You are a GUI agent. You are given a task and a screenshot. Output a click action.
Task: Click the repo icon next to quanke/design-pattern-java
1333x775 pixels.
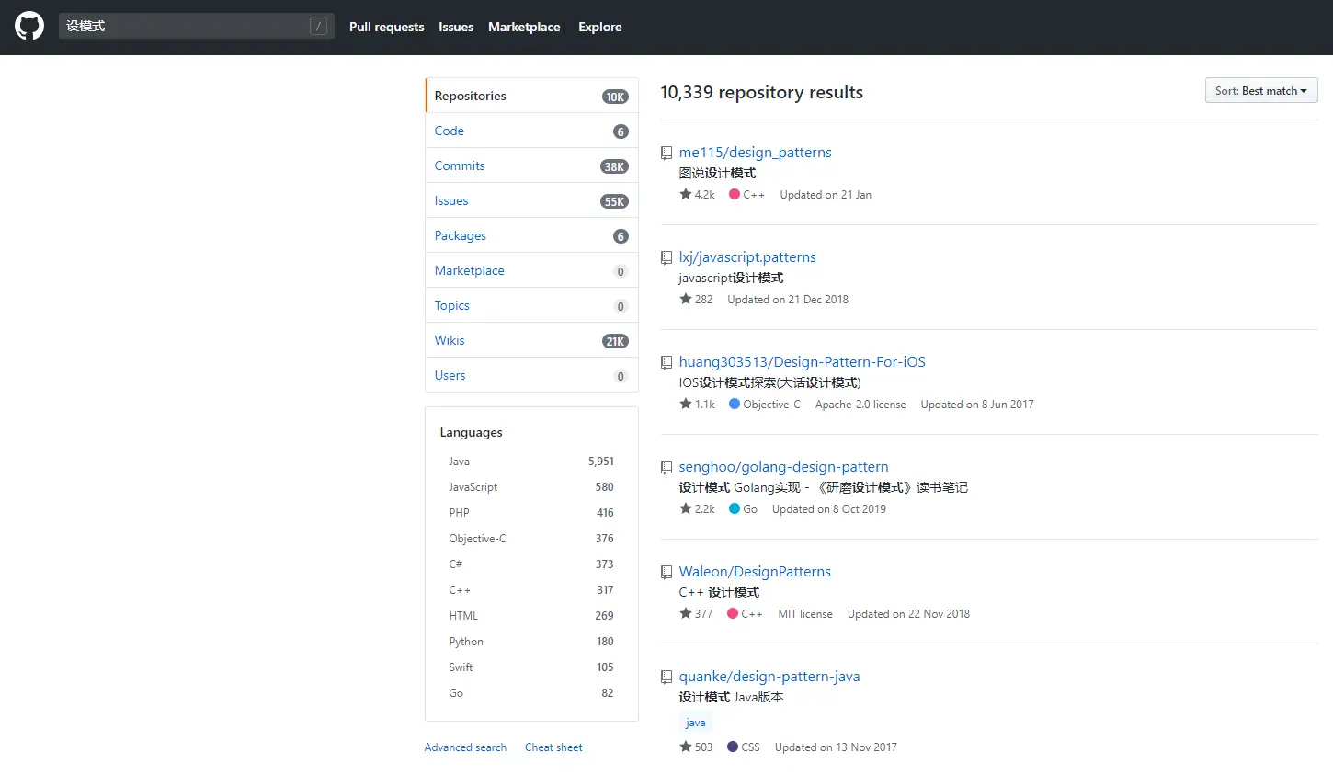point(666,678)
